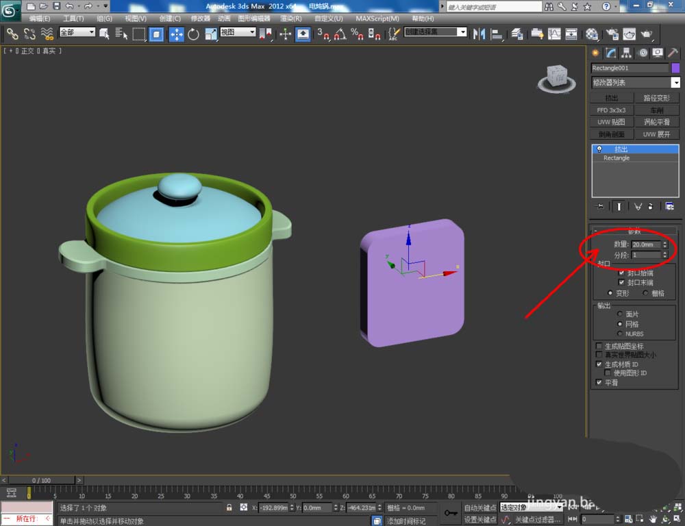Select the Move tool in the toolbar
The image size is (685, 526).
click(176, 34)
